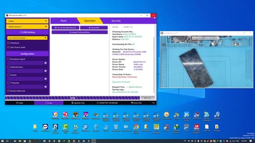Click the DL Image Fix button
255x143 pixels.
(80, 32)
